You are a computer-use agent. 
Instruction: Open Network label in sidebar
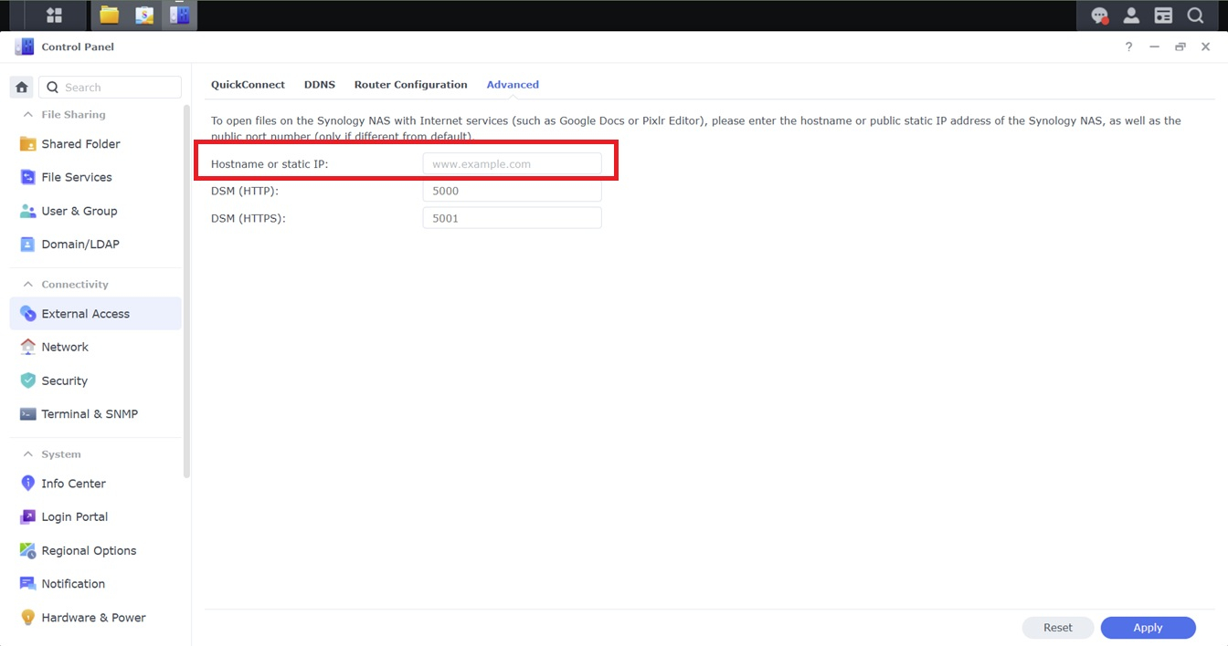65,347
